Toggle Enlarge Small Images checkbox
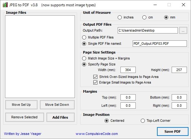Image resolution: width=191 pixels, height=139 pixels. click(95, 82)
